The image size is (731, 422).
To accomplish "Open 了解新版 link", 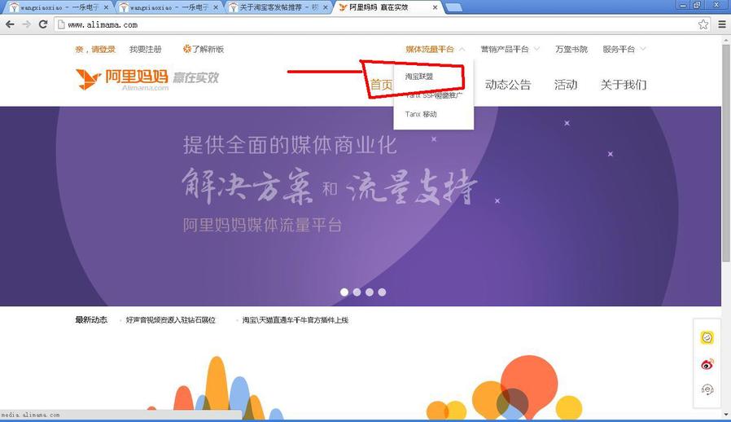I will 204,49.
